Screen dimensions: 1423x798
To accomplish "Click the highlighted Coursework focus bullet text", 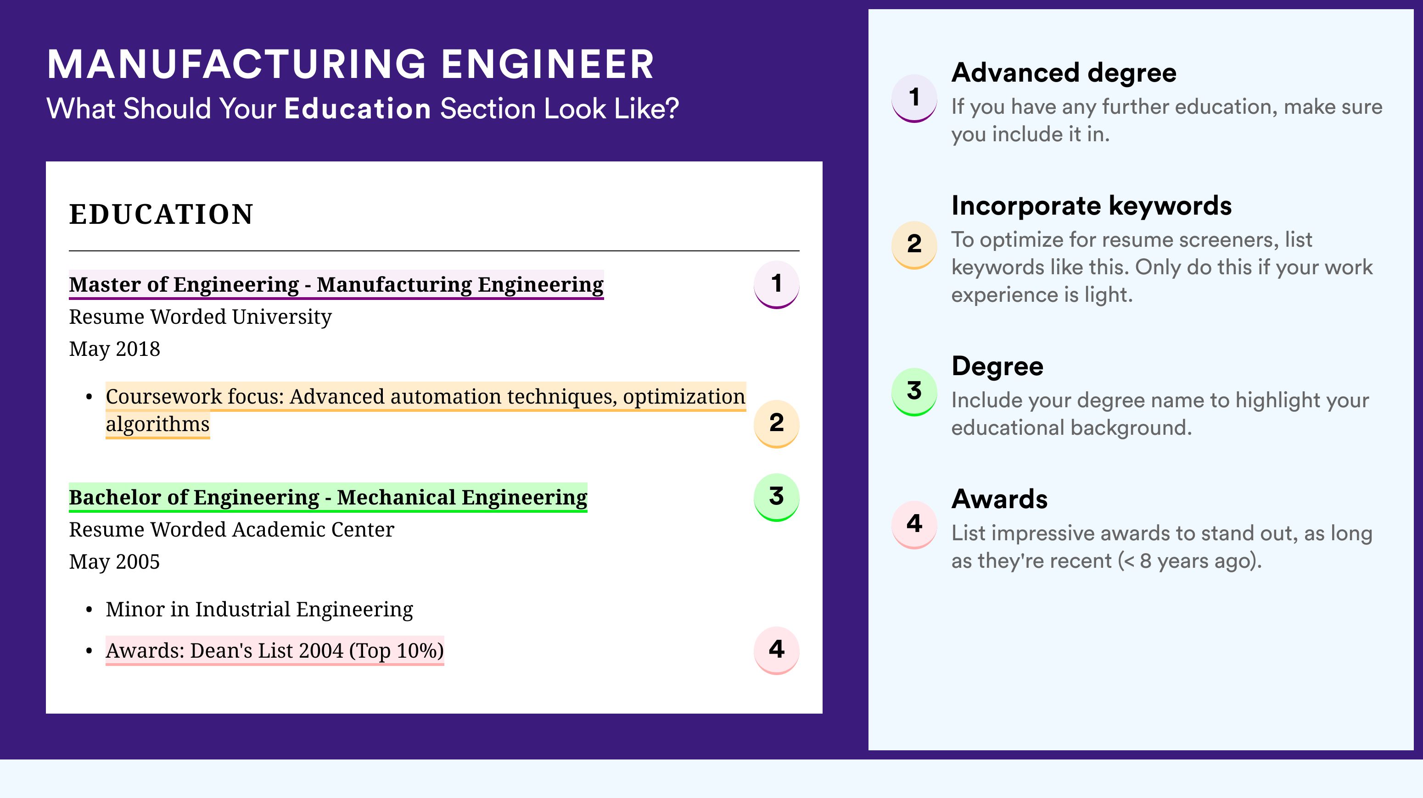I will [x=426, y=410].
